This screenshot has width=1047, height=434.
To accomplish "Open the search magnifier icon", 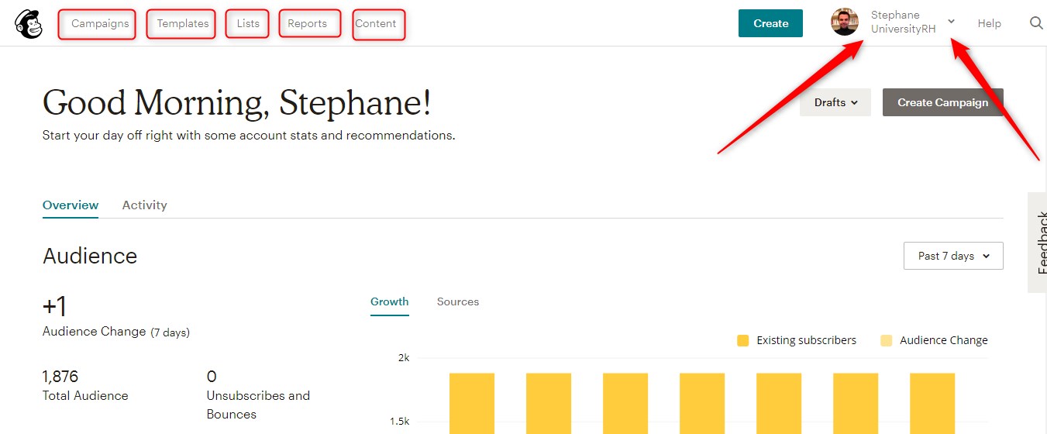I will (1036, 23).
